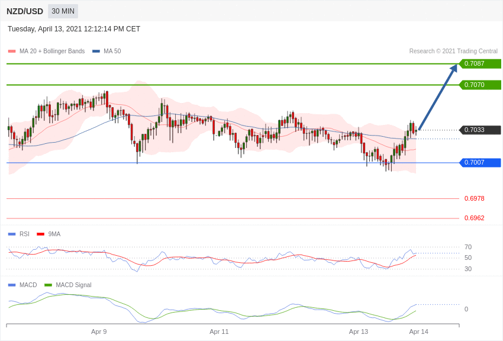Click the 30 MIN timeframe button
The height and width of the screenshot is (341, 503).
pyautogui.click(x=63, y=11)
